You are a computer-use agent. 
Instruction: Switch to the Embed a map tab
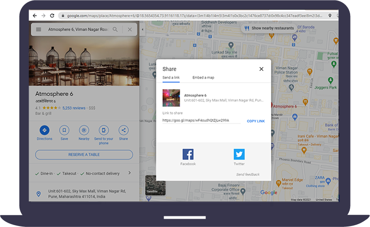point(203,78)
